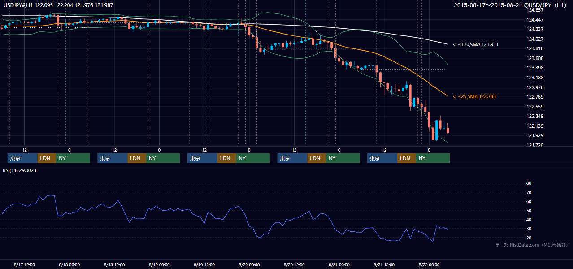
Task: Click price axis label 122.139
Action: 534,126
